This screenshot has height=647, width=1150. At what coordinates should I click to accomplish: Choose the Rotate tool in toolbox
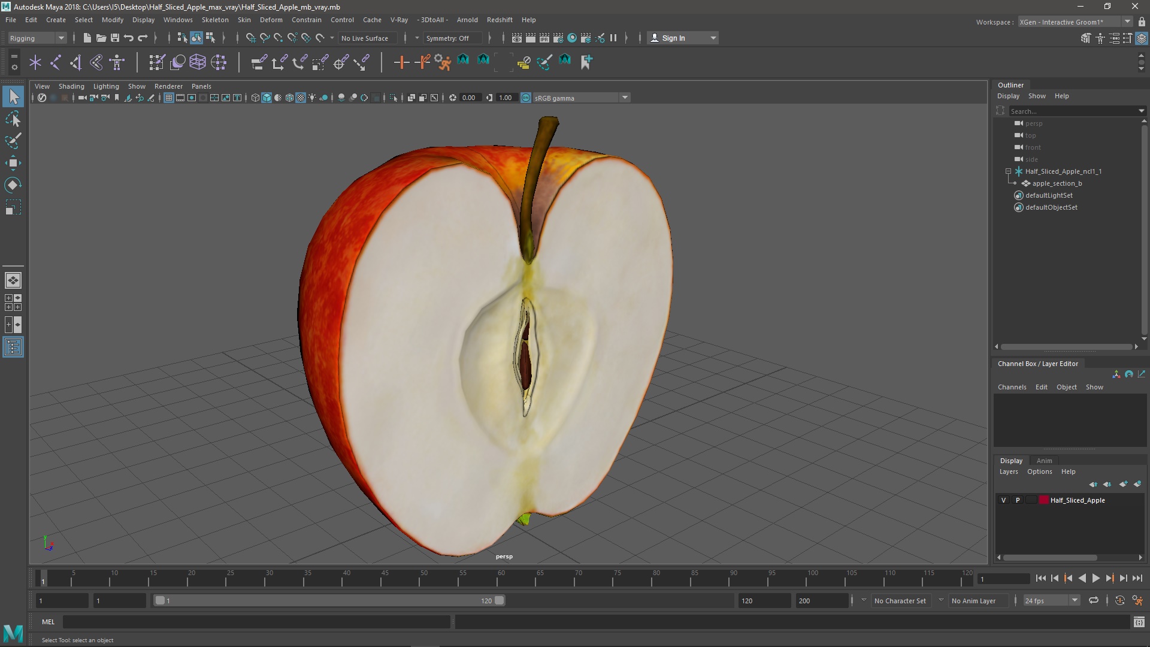pos(13,185)
